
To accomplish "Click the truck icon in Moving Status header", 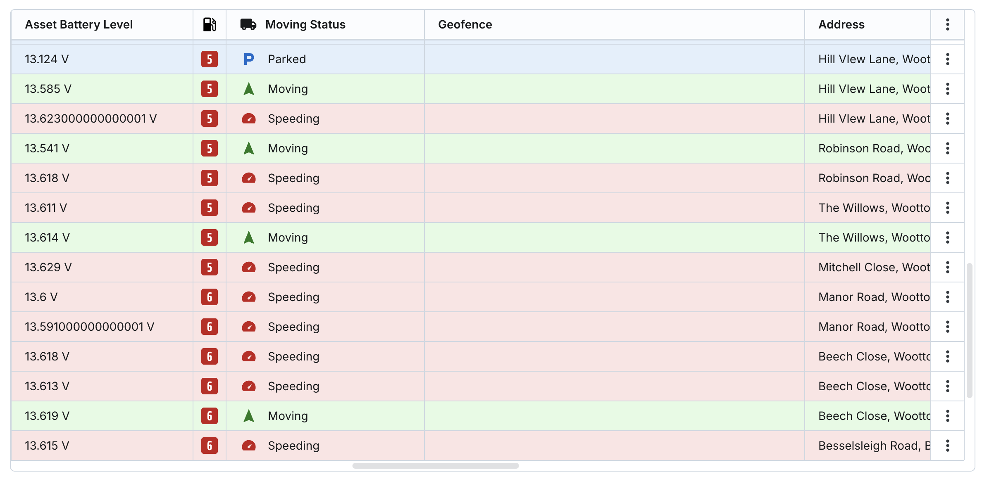I will pos(248,24).
